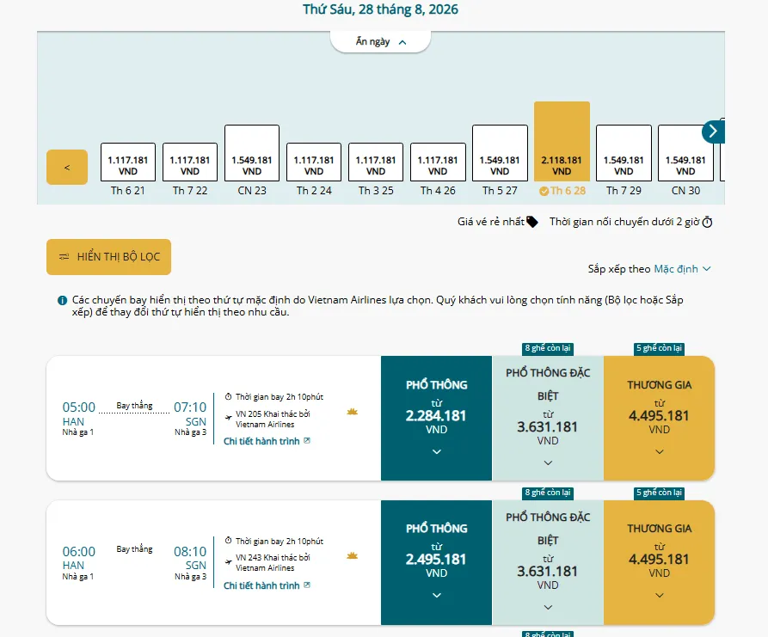768x637 pixels.
Task: Expand Phổ Thông fare 2.495.181 VND
Action: point(436,562)
